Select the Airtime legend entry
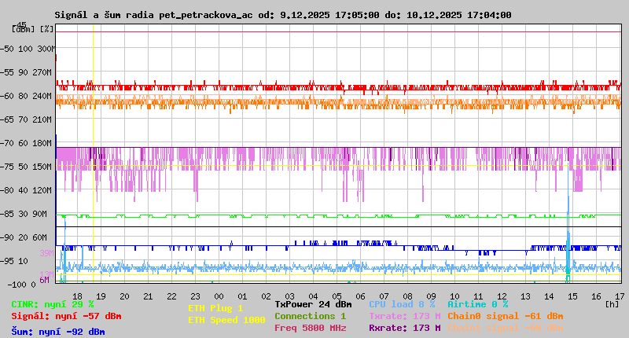The image size is (629, 338). coord(477,304)
